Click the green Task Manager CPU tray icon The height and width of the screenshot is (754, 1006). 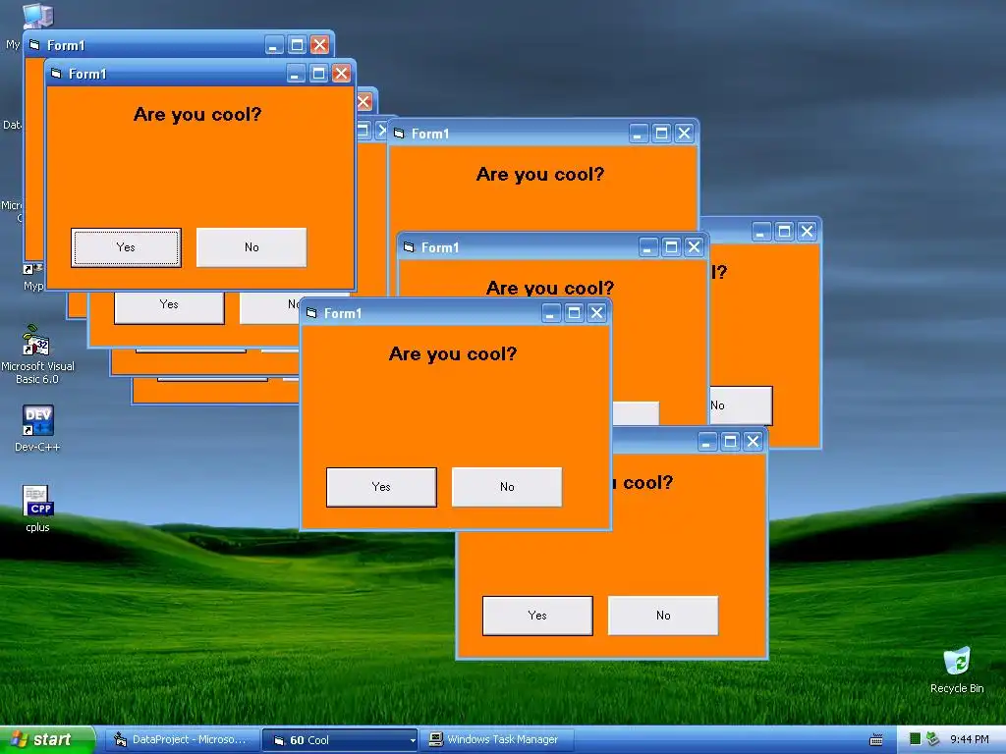[x=915, y=739]
